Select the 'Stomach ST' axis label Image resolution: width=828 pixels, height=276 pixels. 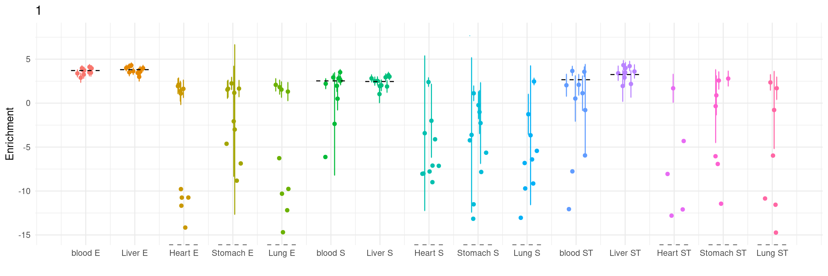click(x=723, y=253)
